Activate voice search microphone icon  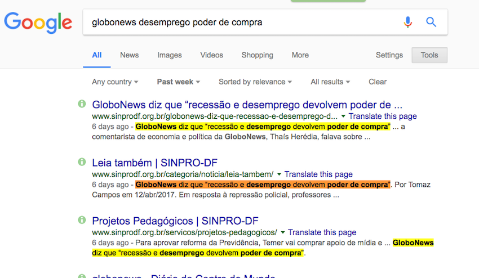[408, 23]
